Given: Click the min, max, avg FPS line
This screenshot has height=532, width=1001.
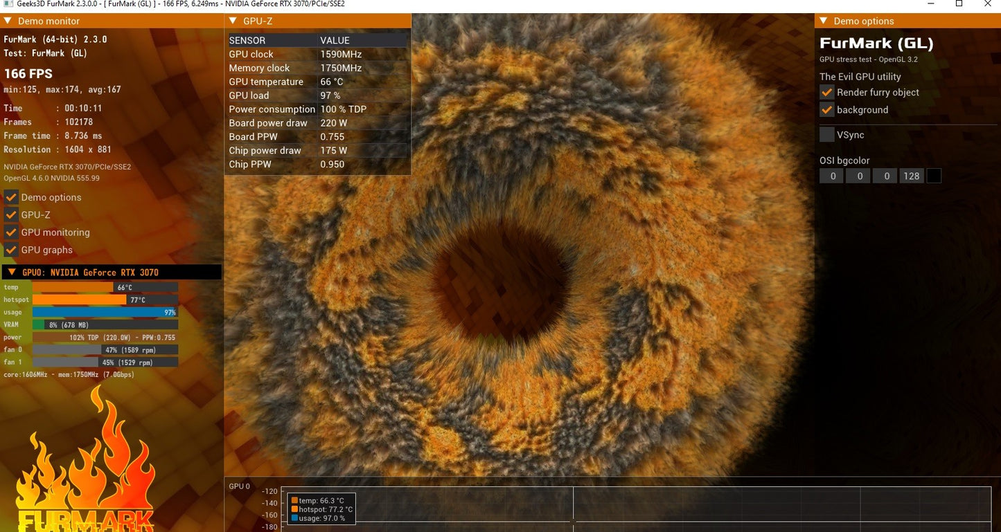Looking at the screenshot, I should (62, 89).
